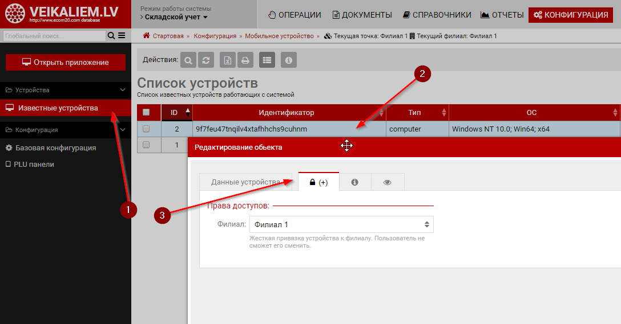Check the checkbox for device ID 2
Viewport: 621px width, 324px height.
pyautogui.click(x=146, y=129)
